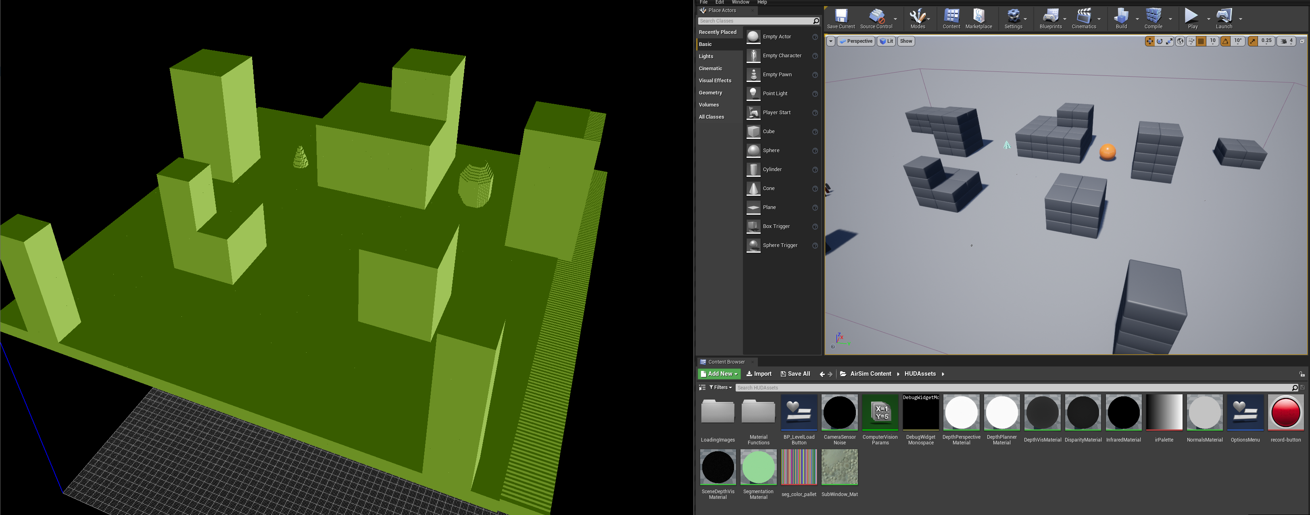1310x515 pixels.
Task: Toggle scale snapping in viewport
Action: click(1253, 41)
